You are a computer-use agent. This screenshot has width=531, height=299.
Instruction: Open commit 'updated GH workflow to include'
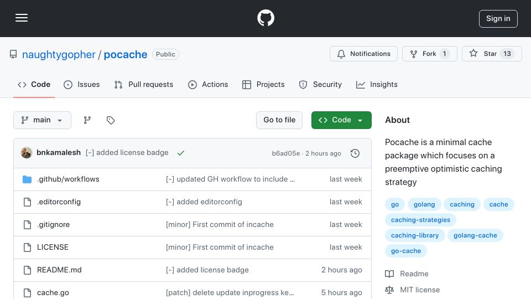230,179
